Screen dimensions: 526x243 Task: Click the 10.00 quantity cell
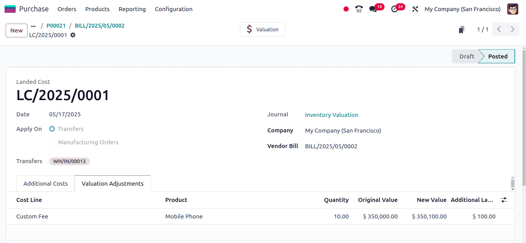pyautogui.click(x=341, y=216)
